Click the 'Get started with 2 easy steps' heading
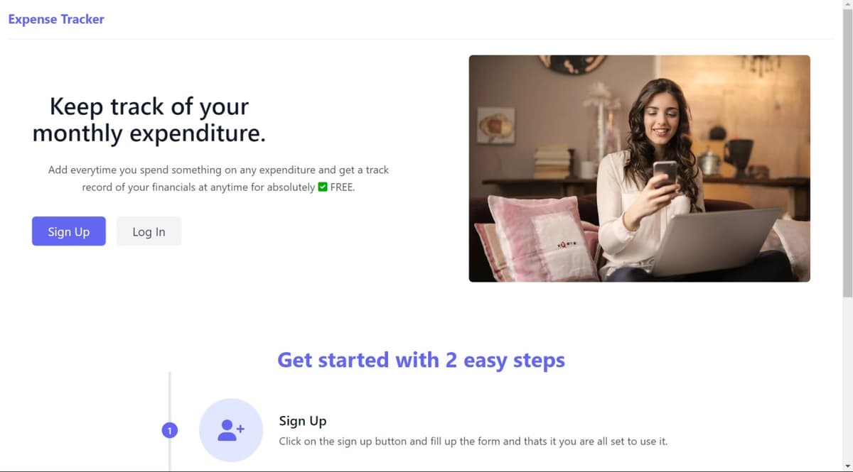 [x=421, y=360]
